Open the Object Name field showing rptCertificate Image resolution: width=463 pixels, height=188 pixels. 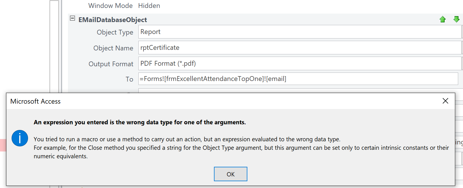click(x=299, y=48)
